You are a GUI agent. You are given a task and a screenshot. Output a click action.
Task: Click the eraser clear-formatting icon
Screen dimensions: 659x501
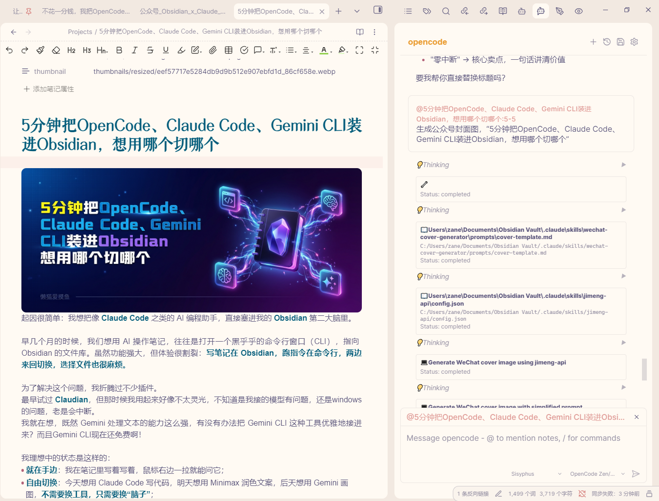tap(56, 50)
